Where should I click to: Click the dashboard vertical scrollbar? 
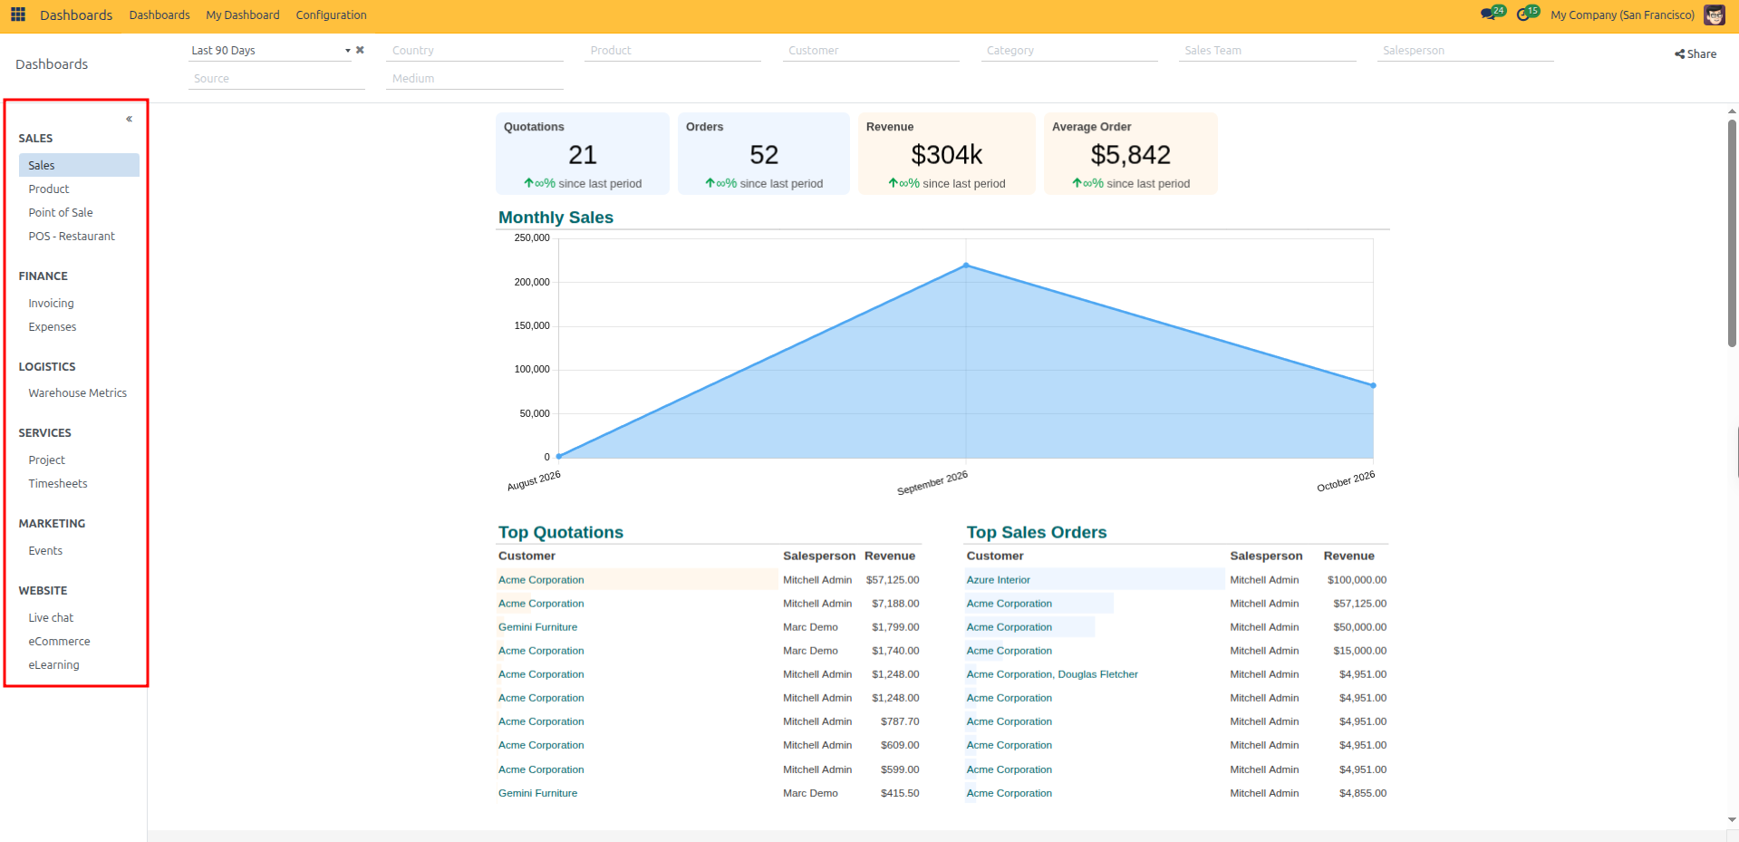(x=1732, y=233)
